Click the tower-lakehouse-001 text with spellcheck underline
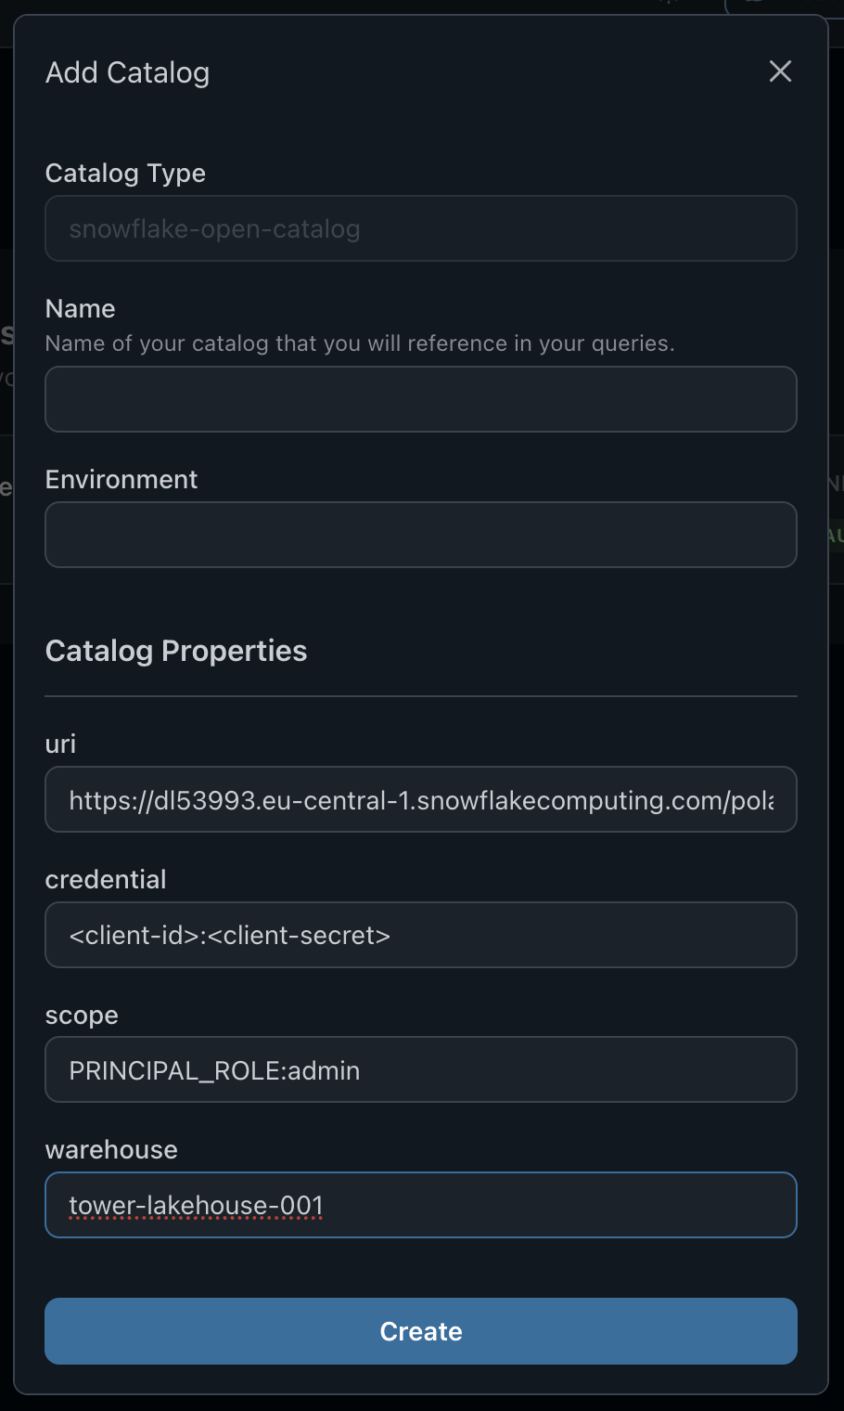This screenshot has width=844, height=1411. 195,1204
